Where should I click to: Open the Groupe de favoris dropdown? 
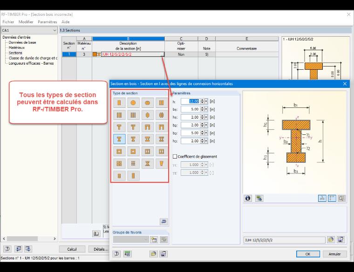146,239
